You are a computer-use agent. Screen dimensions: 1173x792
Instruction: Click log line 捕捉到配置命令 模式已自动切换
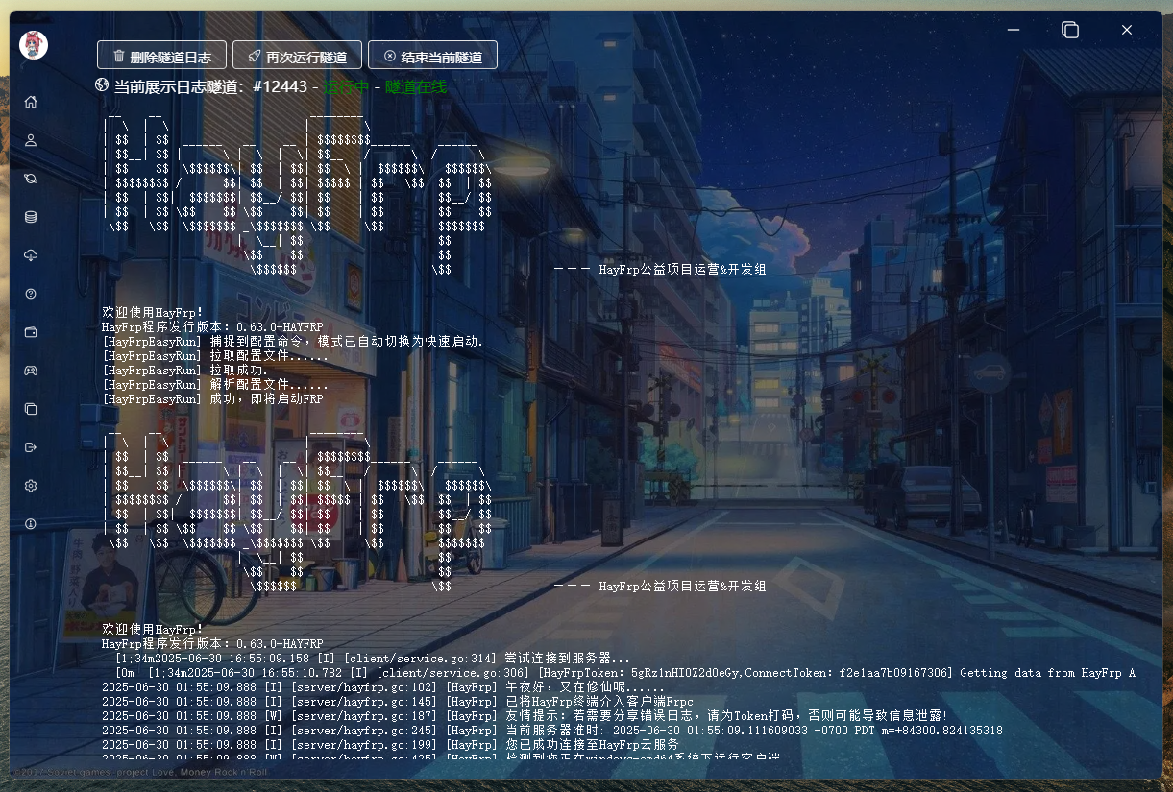pos(293,341)
